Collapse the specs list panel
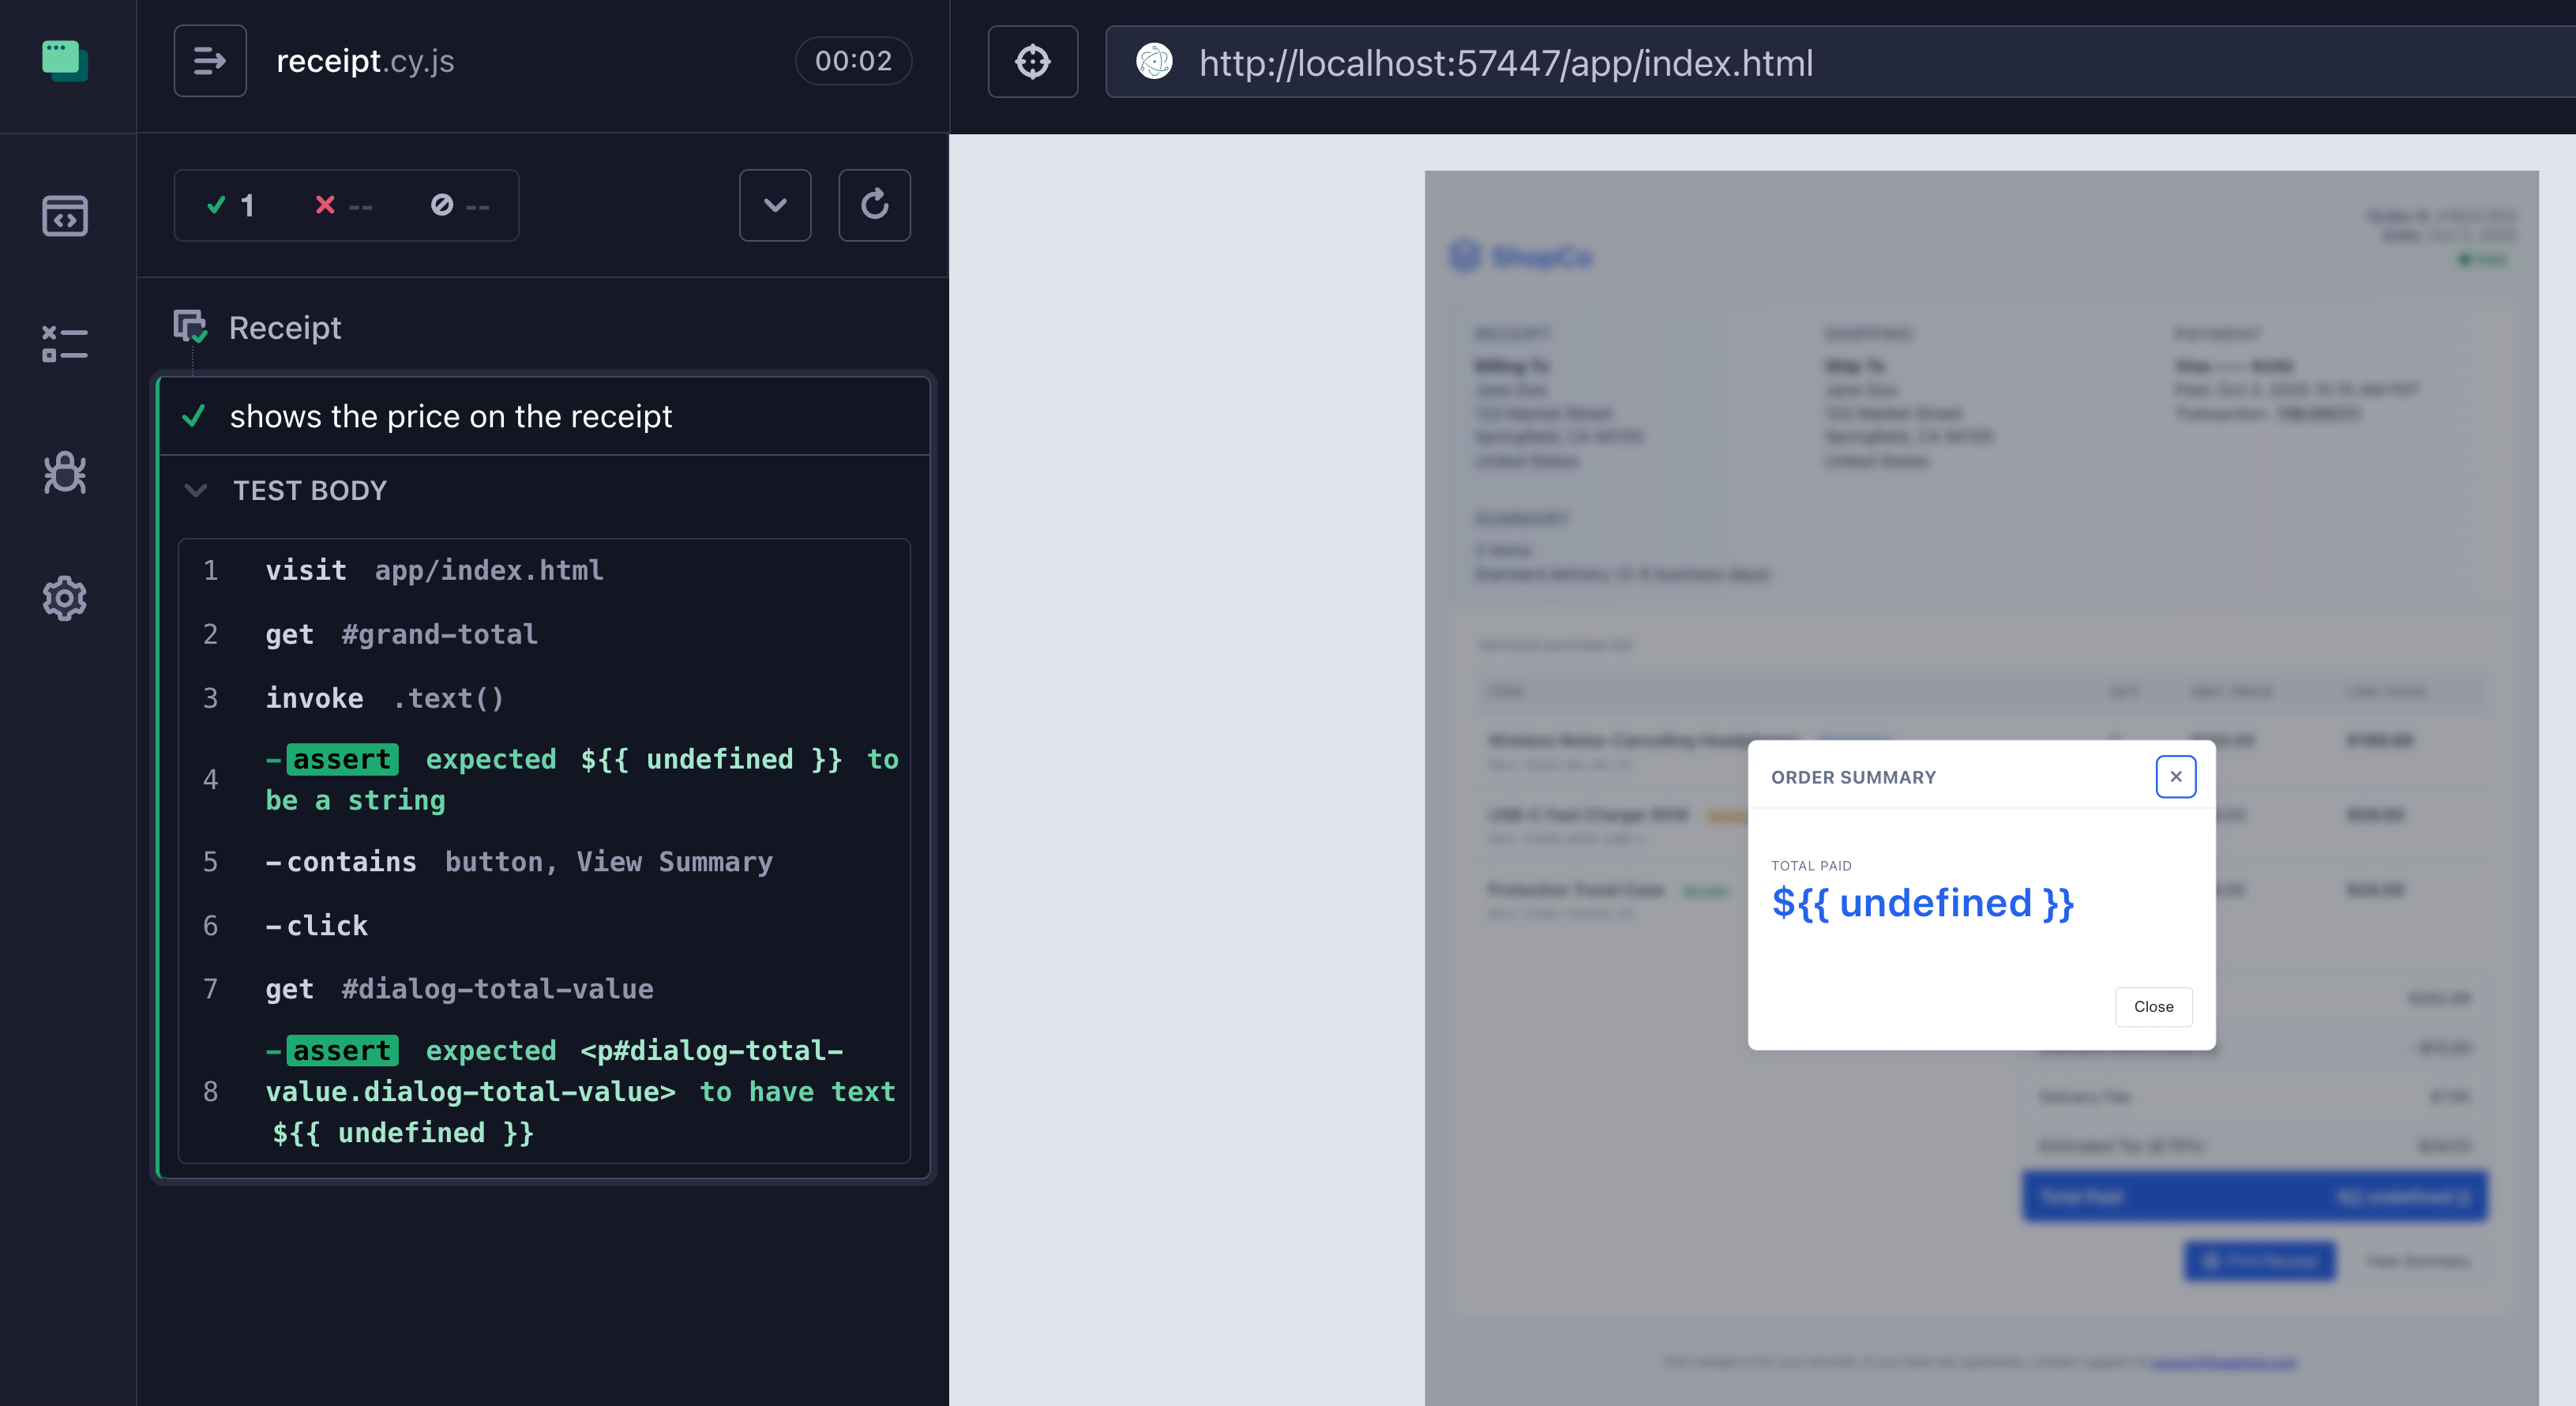 click(x=209, y=61)
